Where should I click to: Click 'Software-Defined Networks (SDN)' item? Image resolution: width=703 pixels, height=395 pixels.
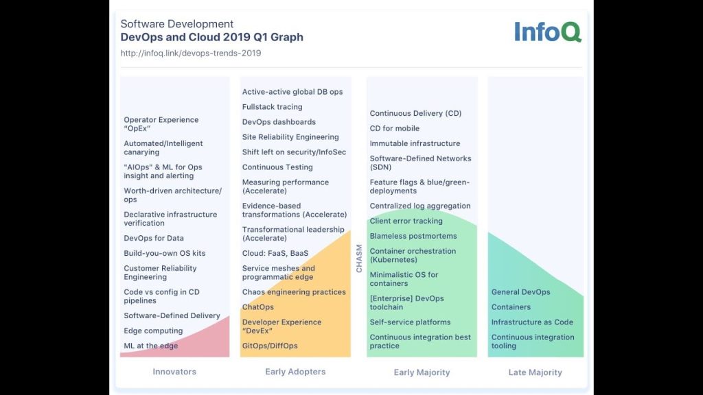click(421, 163)
